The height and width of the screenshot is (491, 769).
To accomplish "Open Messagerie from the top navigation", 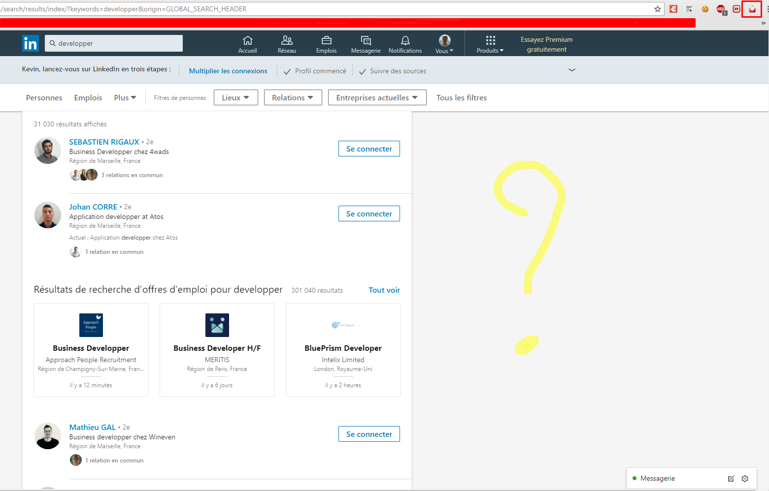I will coord(366,43).
